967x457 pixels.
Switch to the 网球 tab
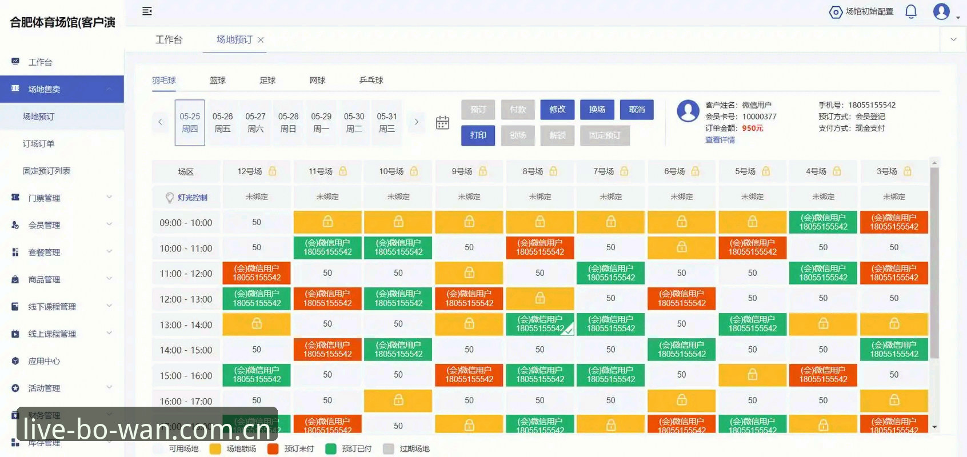pyautogui.click(x=317, y=81)
